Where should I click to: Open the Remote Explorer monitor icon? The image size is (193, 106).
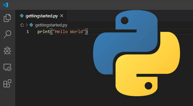point(7,67)
